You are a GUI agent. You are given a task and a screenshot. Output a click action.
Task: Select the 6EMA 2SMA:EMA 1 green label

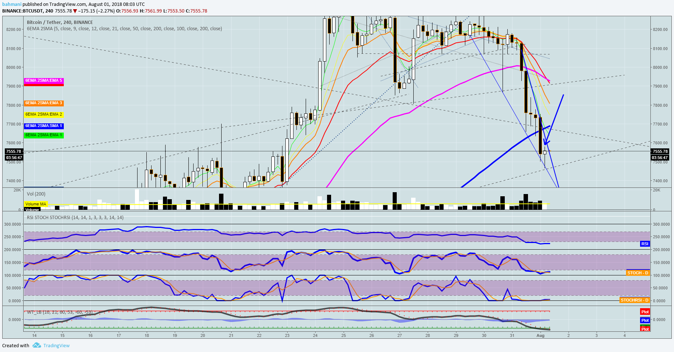point(44,135)
